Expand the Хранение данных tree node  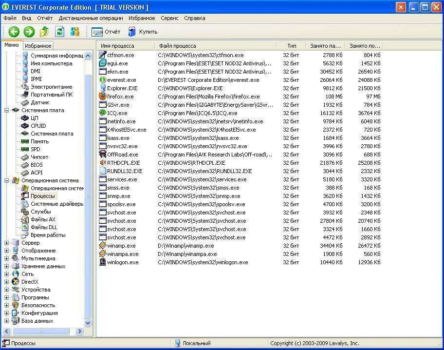[6, 266]
